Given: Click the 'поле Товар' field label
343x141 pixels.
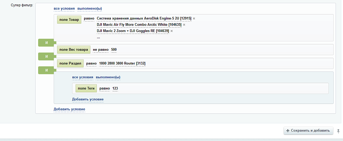Looking at the screenshot, I should click(69, 20).
